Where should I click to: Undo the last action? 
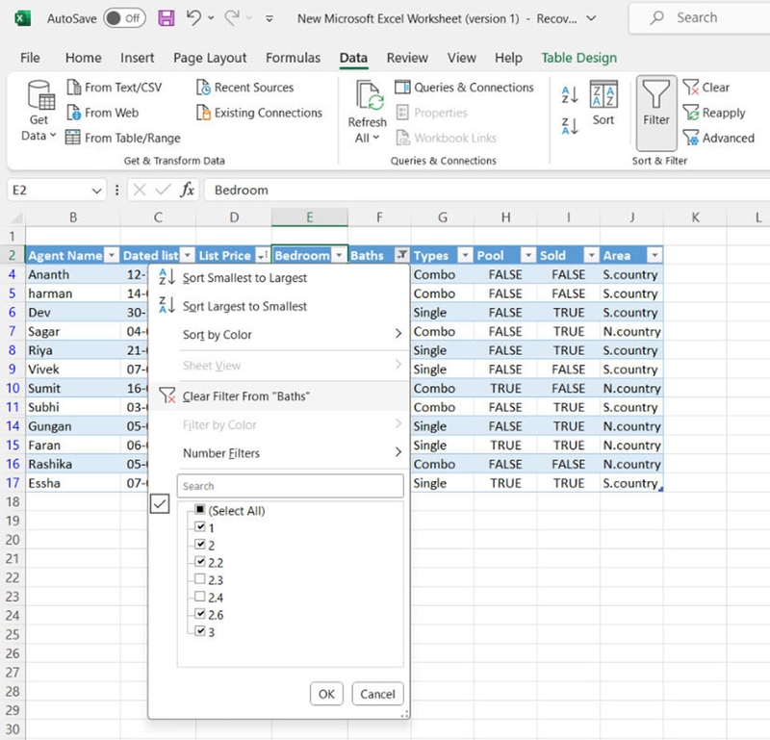(x=193, y=18)
